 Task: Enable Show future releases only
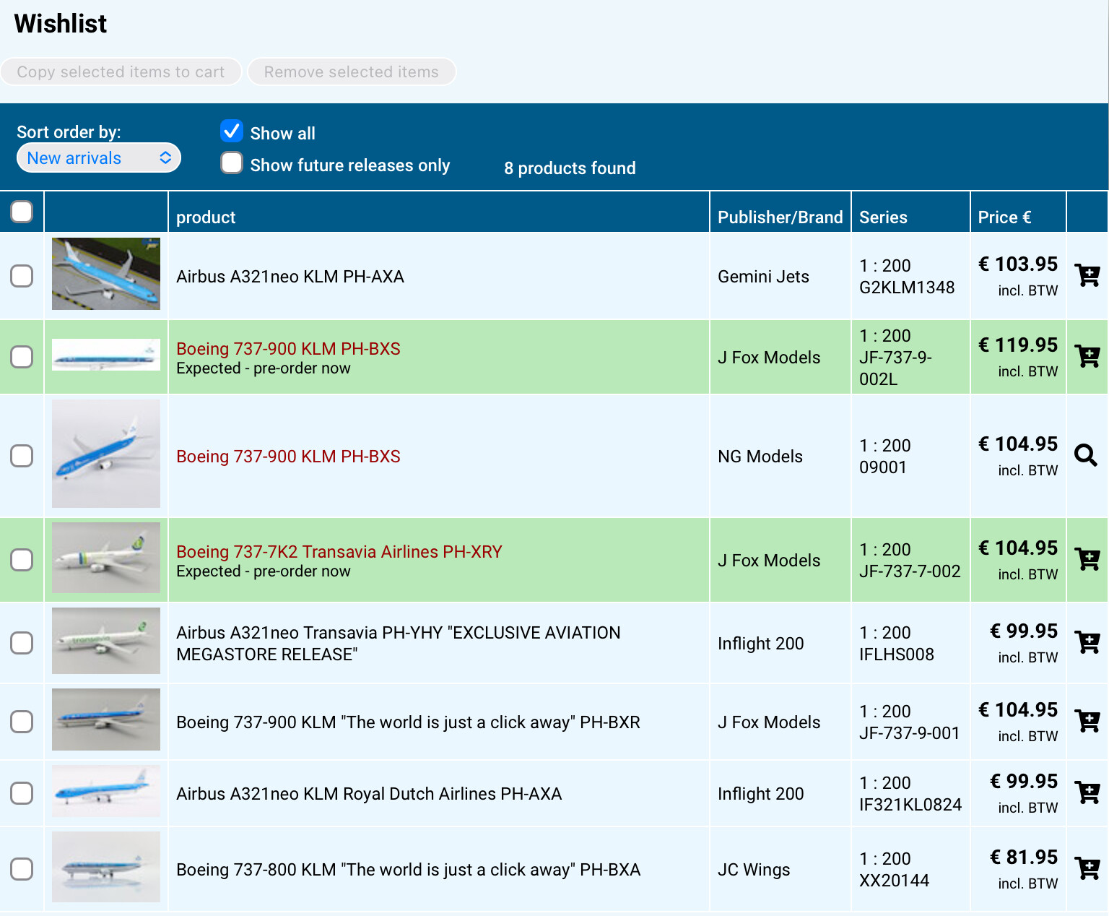tap(232, 163)
